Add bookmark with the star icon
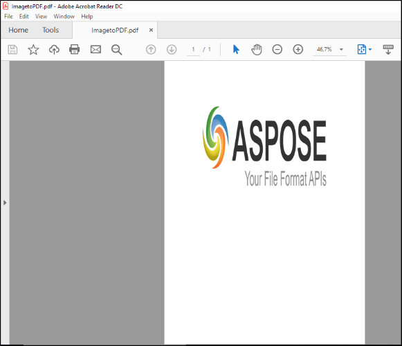The height and width of the screenshot is (346, 402). tap(33, 50)
